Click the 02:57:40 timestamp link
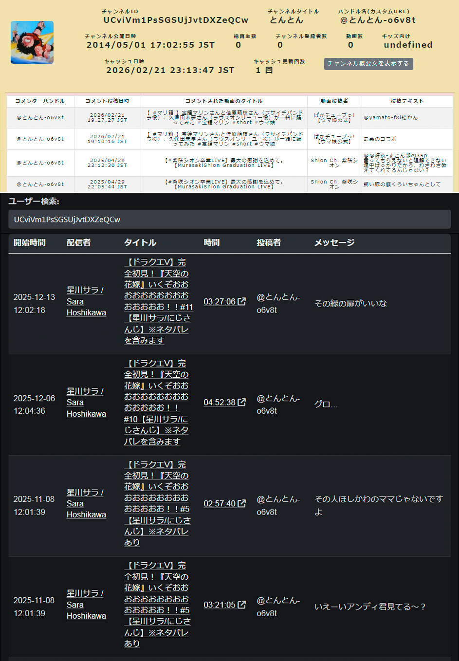This screenshot has height=661, width=459. (x=219, y=504)
